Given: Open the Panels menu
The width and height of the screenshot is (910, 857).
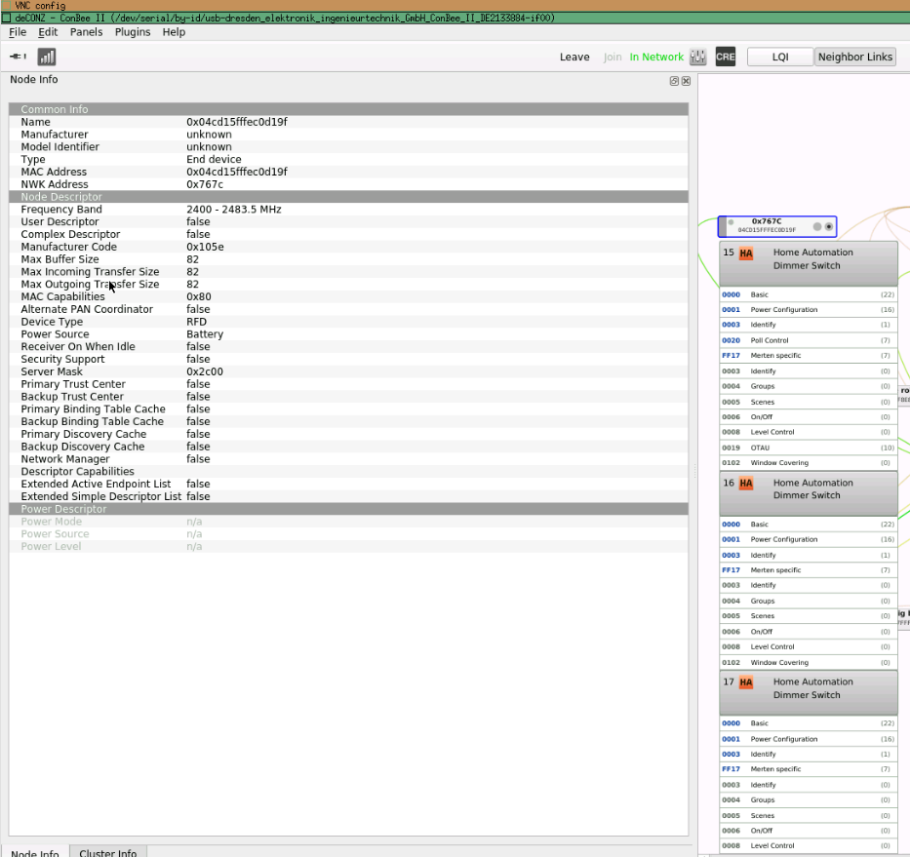Looking at the screenshot, I should point(86,32).
